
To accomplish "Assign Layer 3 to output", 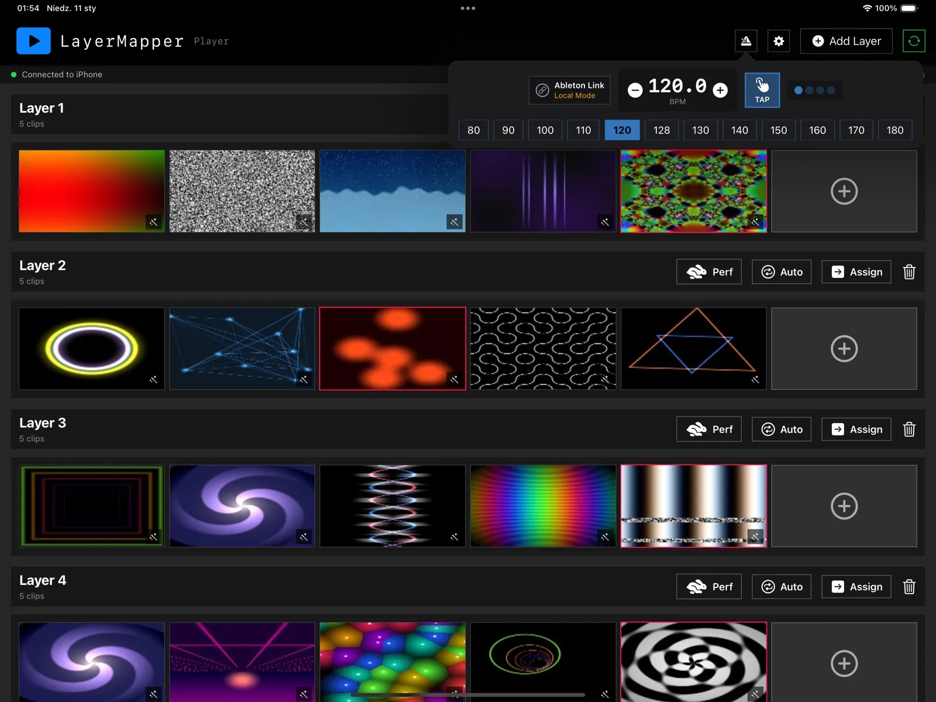I will [x=856, y=429].
